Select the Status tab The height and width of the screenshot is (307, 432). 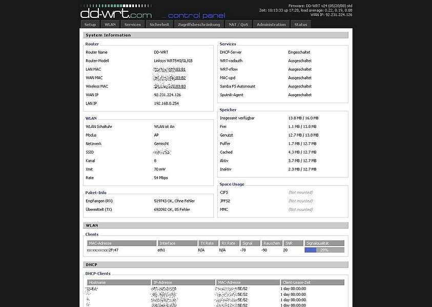301,25
